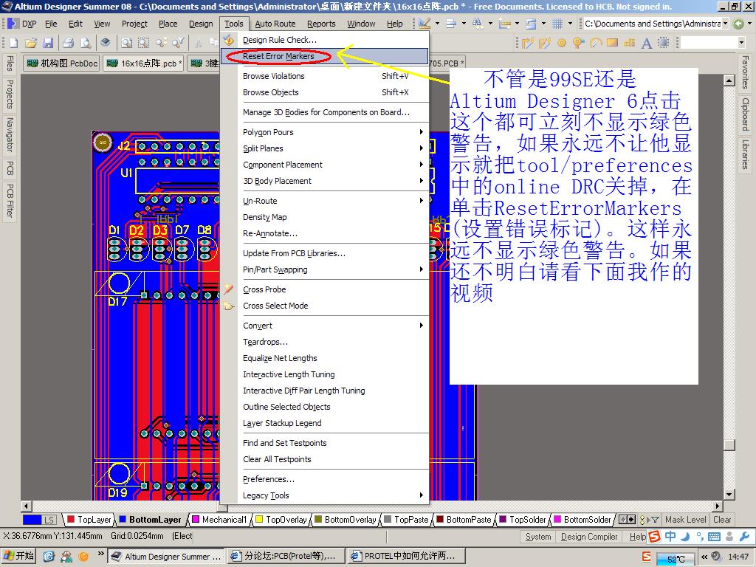Viewport: 756px width, 567px height.
Task: Select the Place Fill rectangle tool
Action: [x=612, y=43]
